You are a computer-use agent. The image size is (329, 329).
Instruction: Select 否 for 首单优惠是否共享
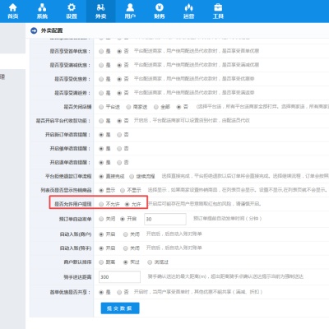(x=119, y=292)
